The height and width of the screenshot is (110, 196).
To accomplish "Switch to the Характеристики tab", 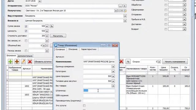I will pyautogui.click(x=89, y=50).
